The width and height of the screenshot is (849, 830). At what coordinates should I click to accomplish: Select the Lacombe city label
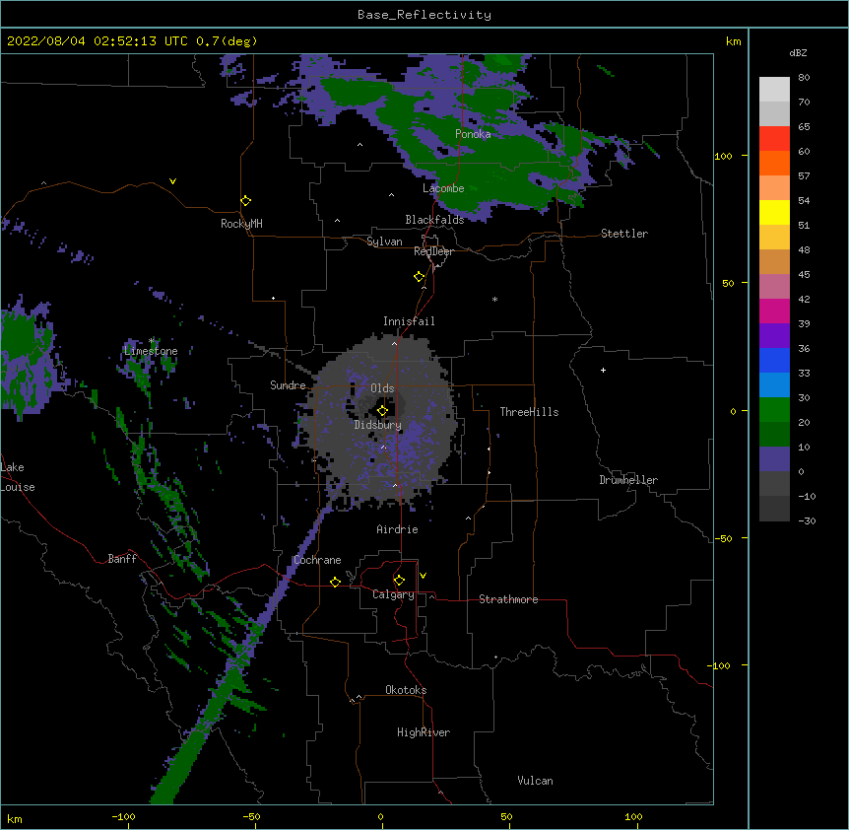[443, 188]
